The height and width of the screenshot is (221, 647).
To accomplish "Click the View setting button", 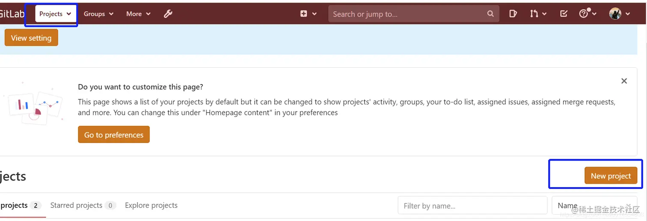I will pos(31,38).
